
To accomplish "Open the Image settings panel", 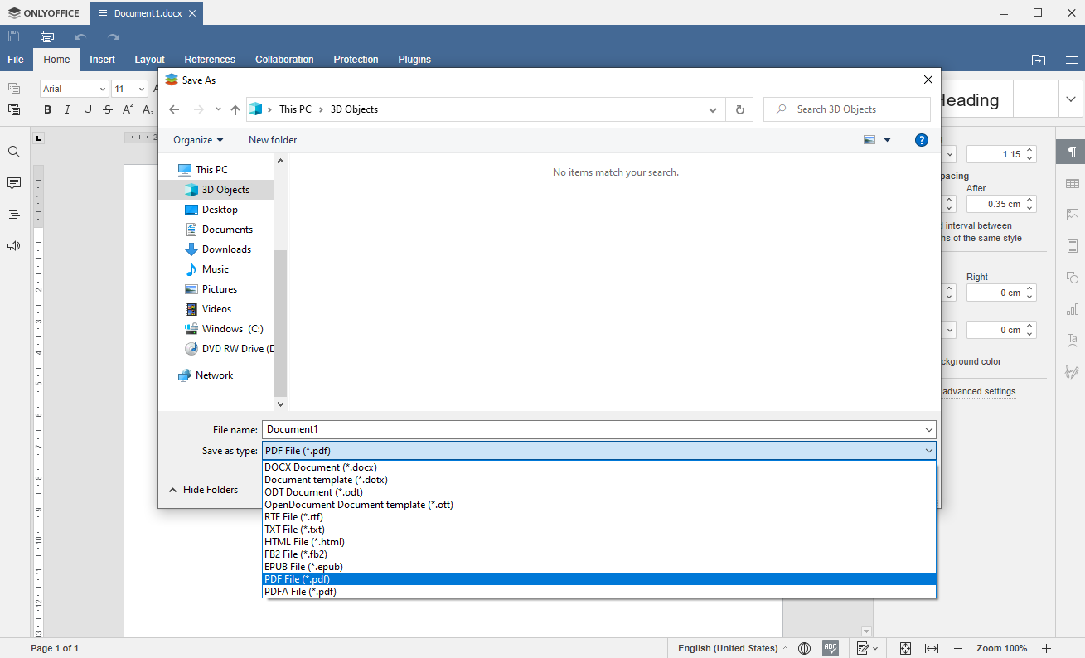I will point(1072,214).
